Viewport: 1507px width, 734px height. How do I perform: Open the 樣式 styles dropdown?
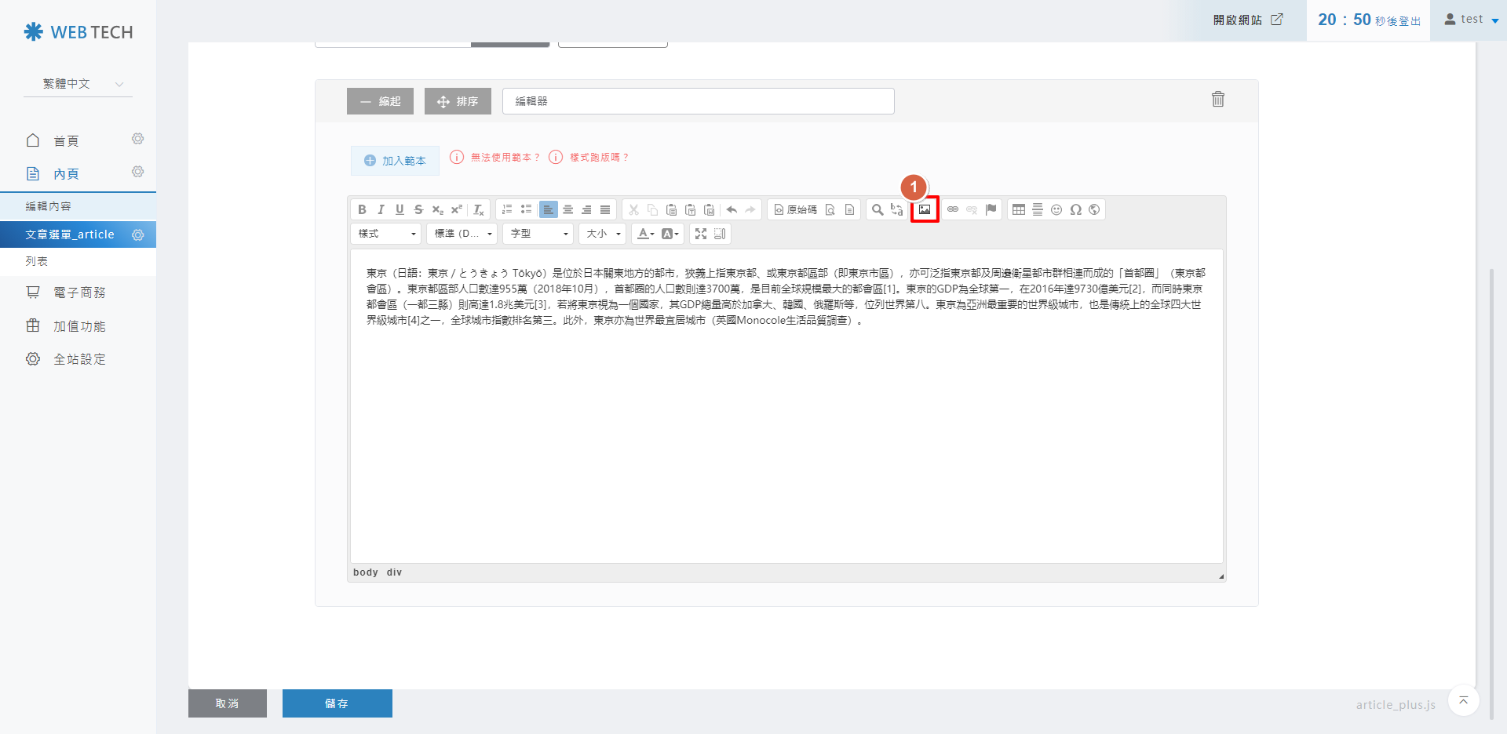(x=386, y=234)
